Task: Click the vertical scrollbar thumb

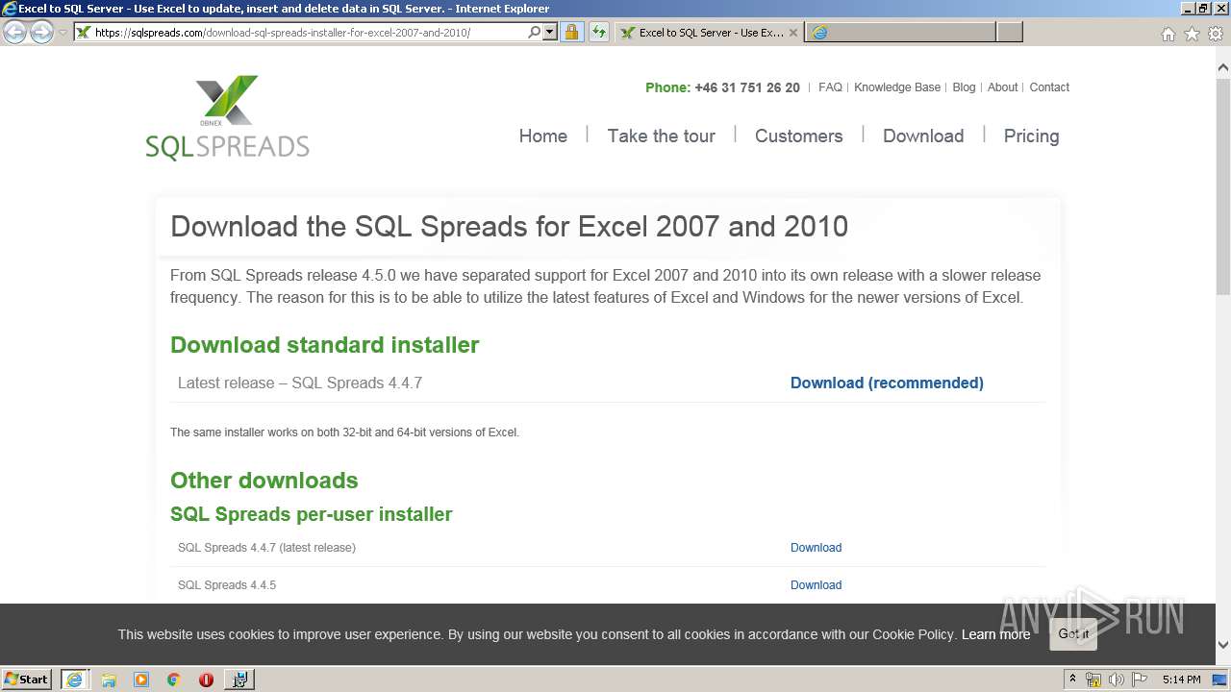Action: click(x=1223, y=187)
